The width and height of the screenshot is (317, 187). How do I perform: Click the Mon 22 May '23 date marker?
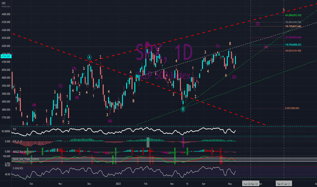tap(251, 184)
